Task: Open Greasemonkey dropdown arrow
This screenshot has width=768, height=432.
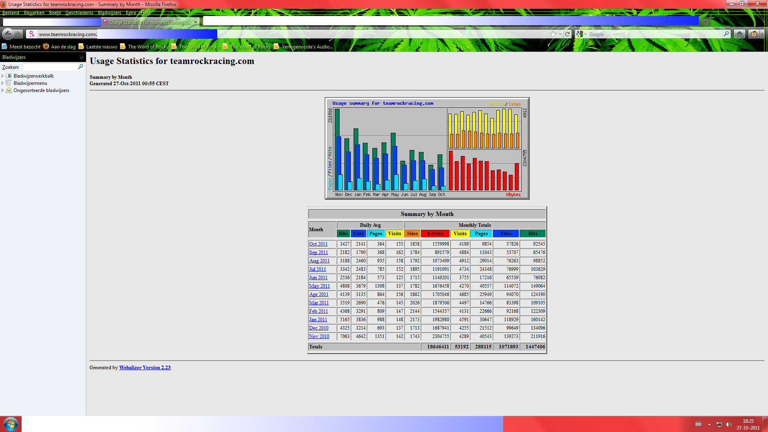Action: coord(762,34)
